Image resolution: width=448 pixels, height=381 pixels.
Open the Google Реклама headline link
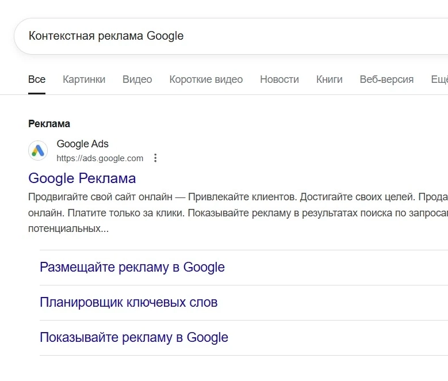point(82,178)
